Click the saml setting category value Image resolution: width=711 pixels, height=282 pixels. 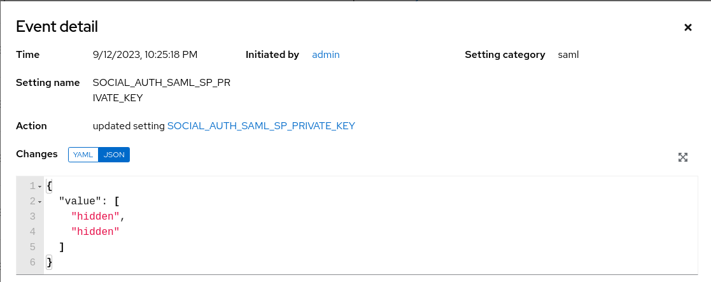[x=568, y=55]
